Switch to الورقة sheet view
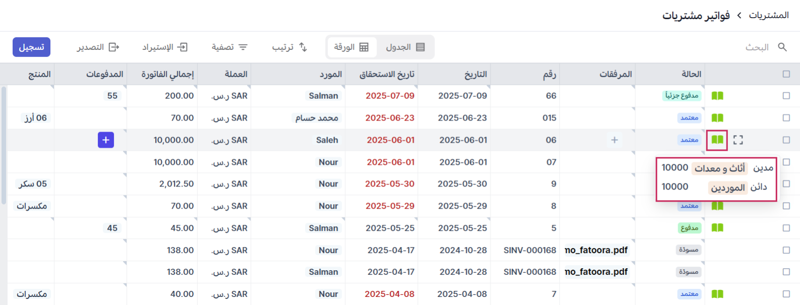Viewport: 800px width, 305px height. (351, 47)
